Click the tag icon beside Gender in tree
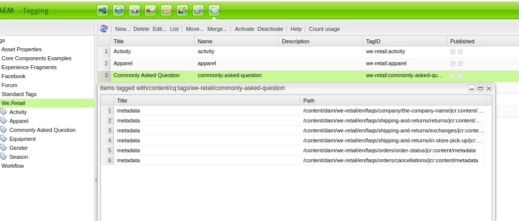 (x=3, y=147)
